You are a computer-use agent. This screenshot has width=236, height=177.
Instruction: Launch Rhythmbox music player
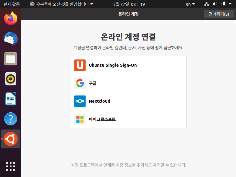click(x=11, y=79)
